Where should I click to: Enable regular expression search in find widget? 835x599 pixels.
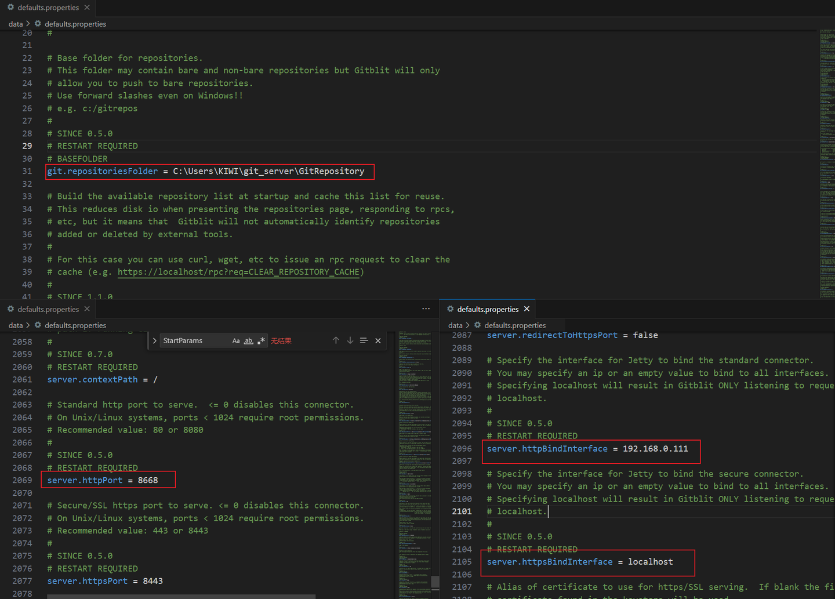click(x=261, y=341)
